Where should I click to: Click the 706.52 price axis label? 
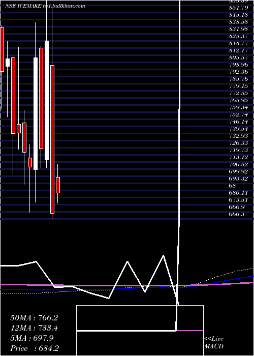[x=238, y=164]
